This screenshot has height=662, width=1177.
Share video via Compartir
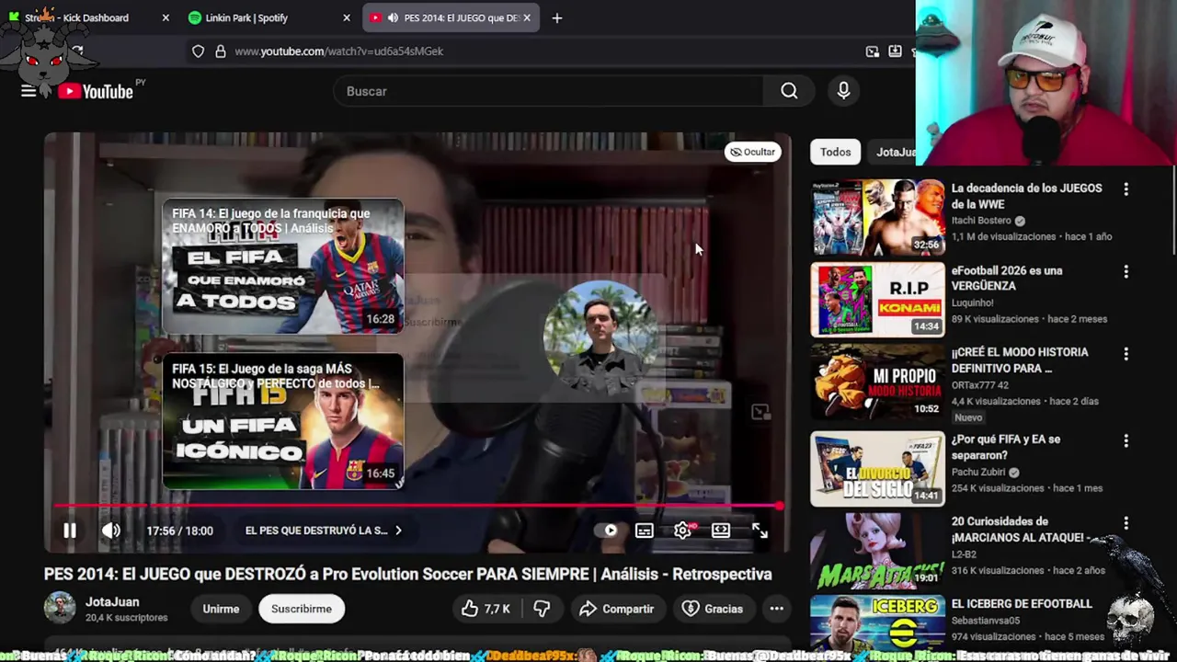616,609
